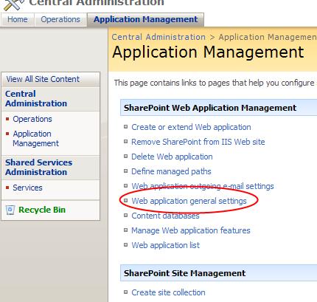The width and height of the screenshot is (317, 302).
Task: Open Web application list
Action: 166,245
